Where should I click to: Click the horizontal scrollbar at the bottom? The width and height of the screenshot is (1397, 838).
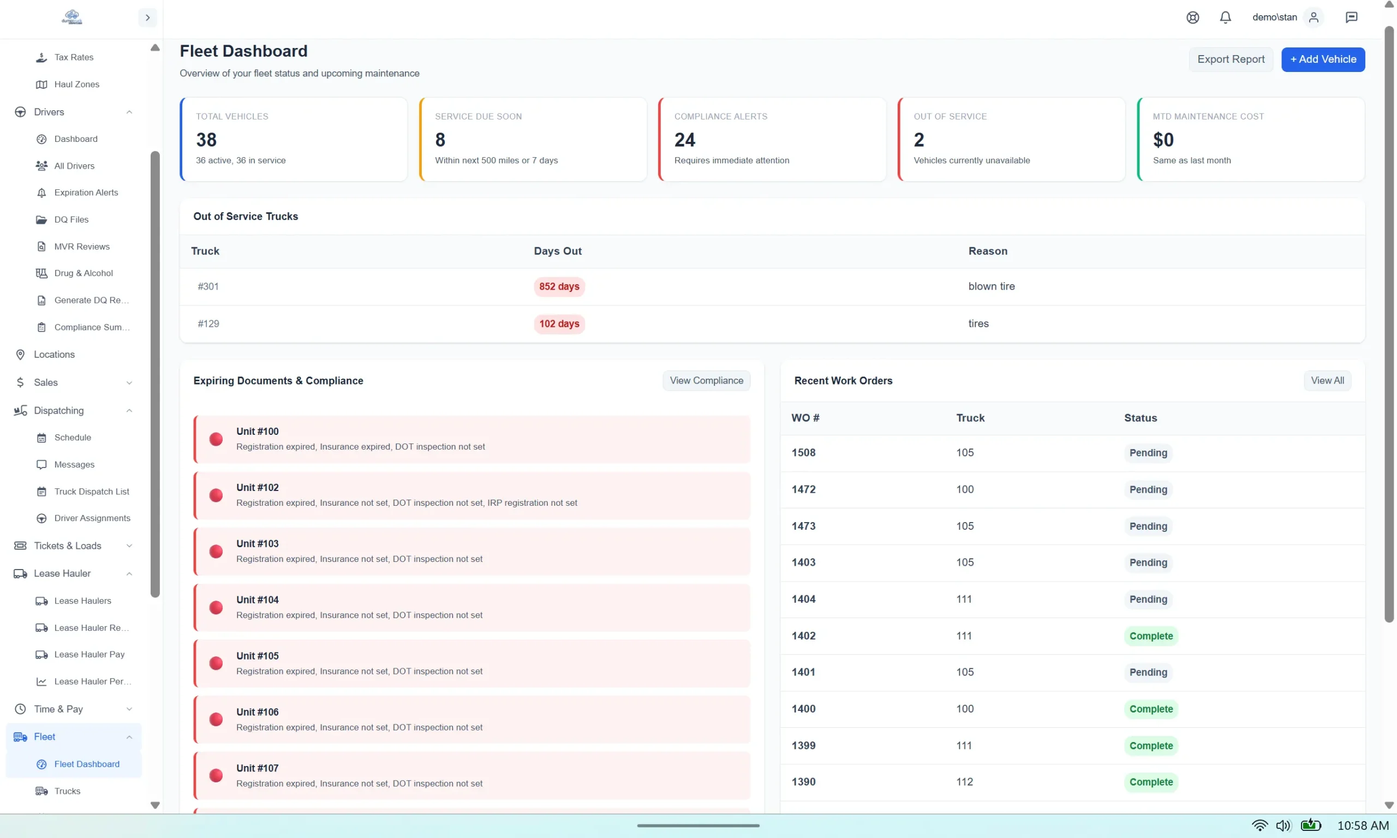[x=698, y=825]
